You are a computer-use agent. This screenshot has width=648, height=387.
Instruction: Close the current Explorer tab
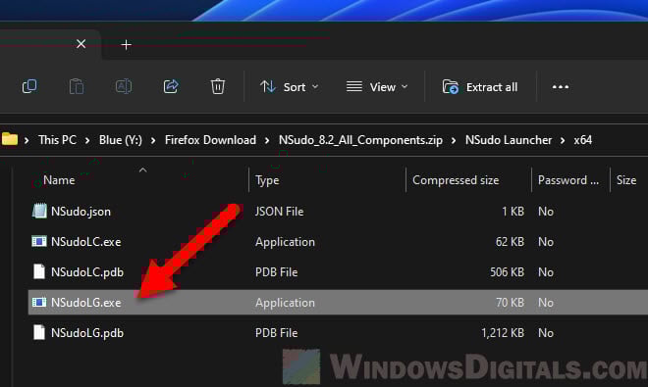coord(81,44)
